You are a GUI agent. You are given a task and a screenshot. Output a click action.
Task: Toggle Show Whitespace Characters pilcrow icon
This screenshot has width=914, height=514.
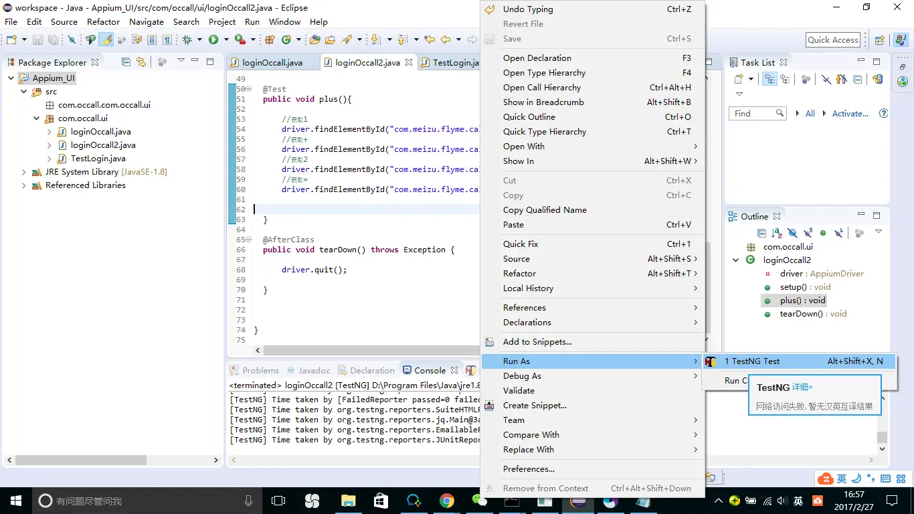(167, 40)
